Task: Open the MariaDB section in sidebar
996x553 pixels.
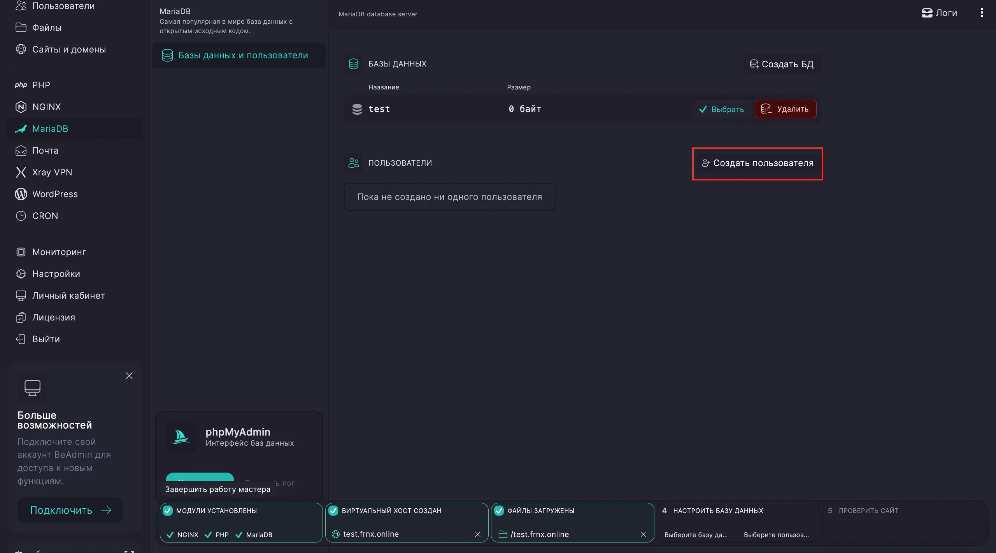Action: pos(50,128)
